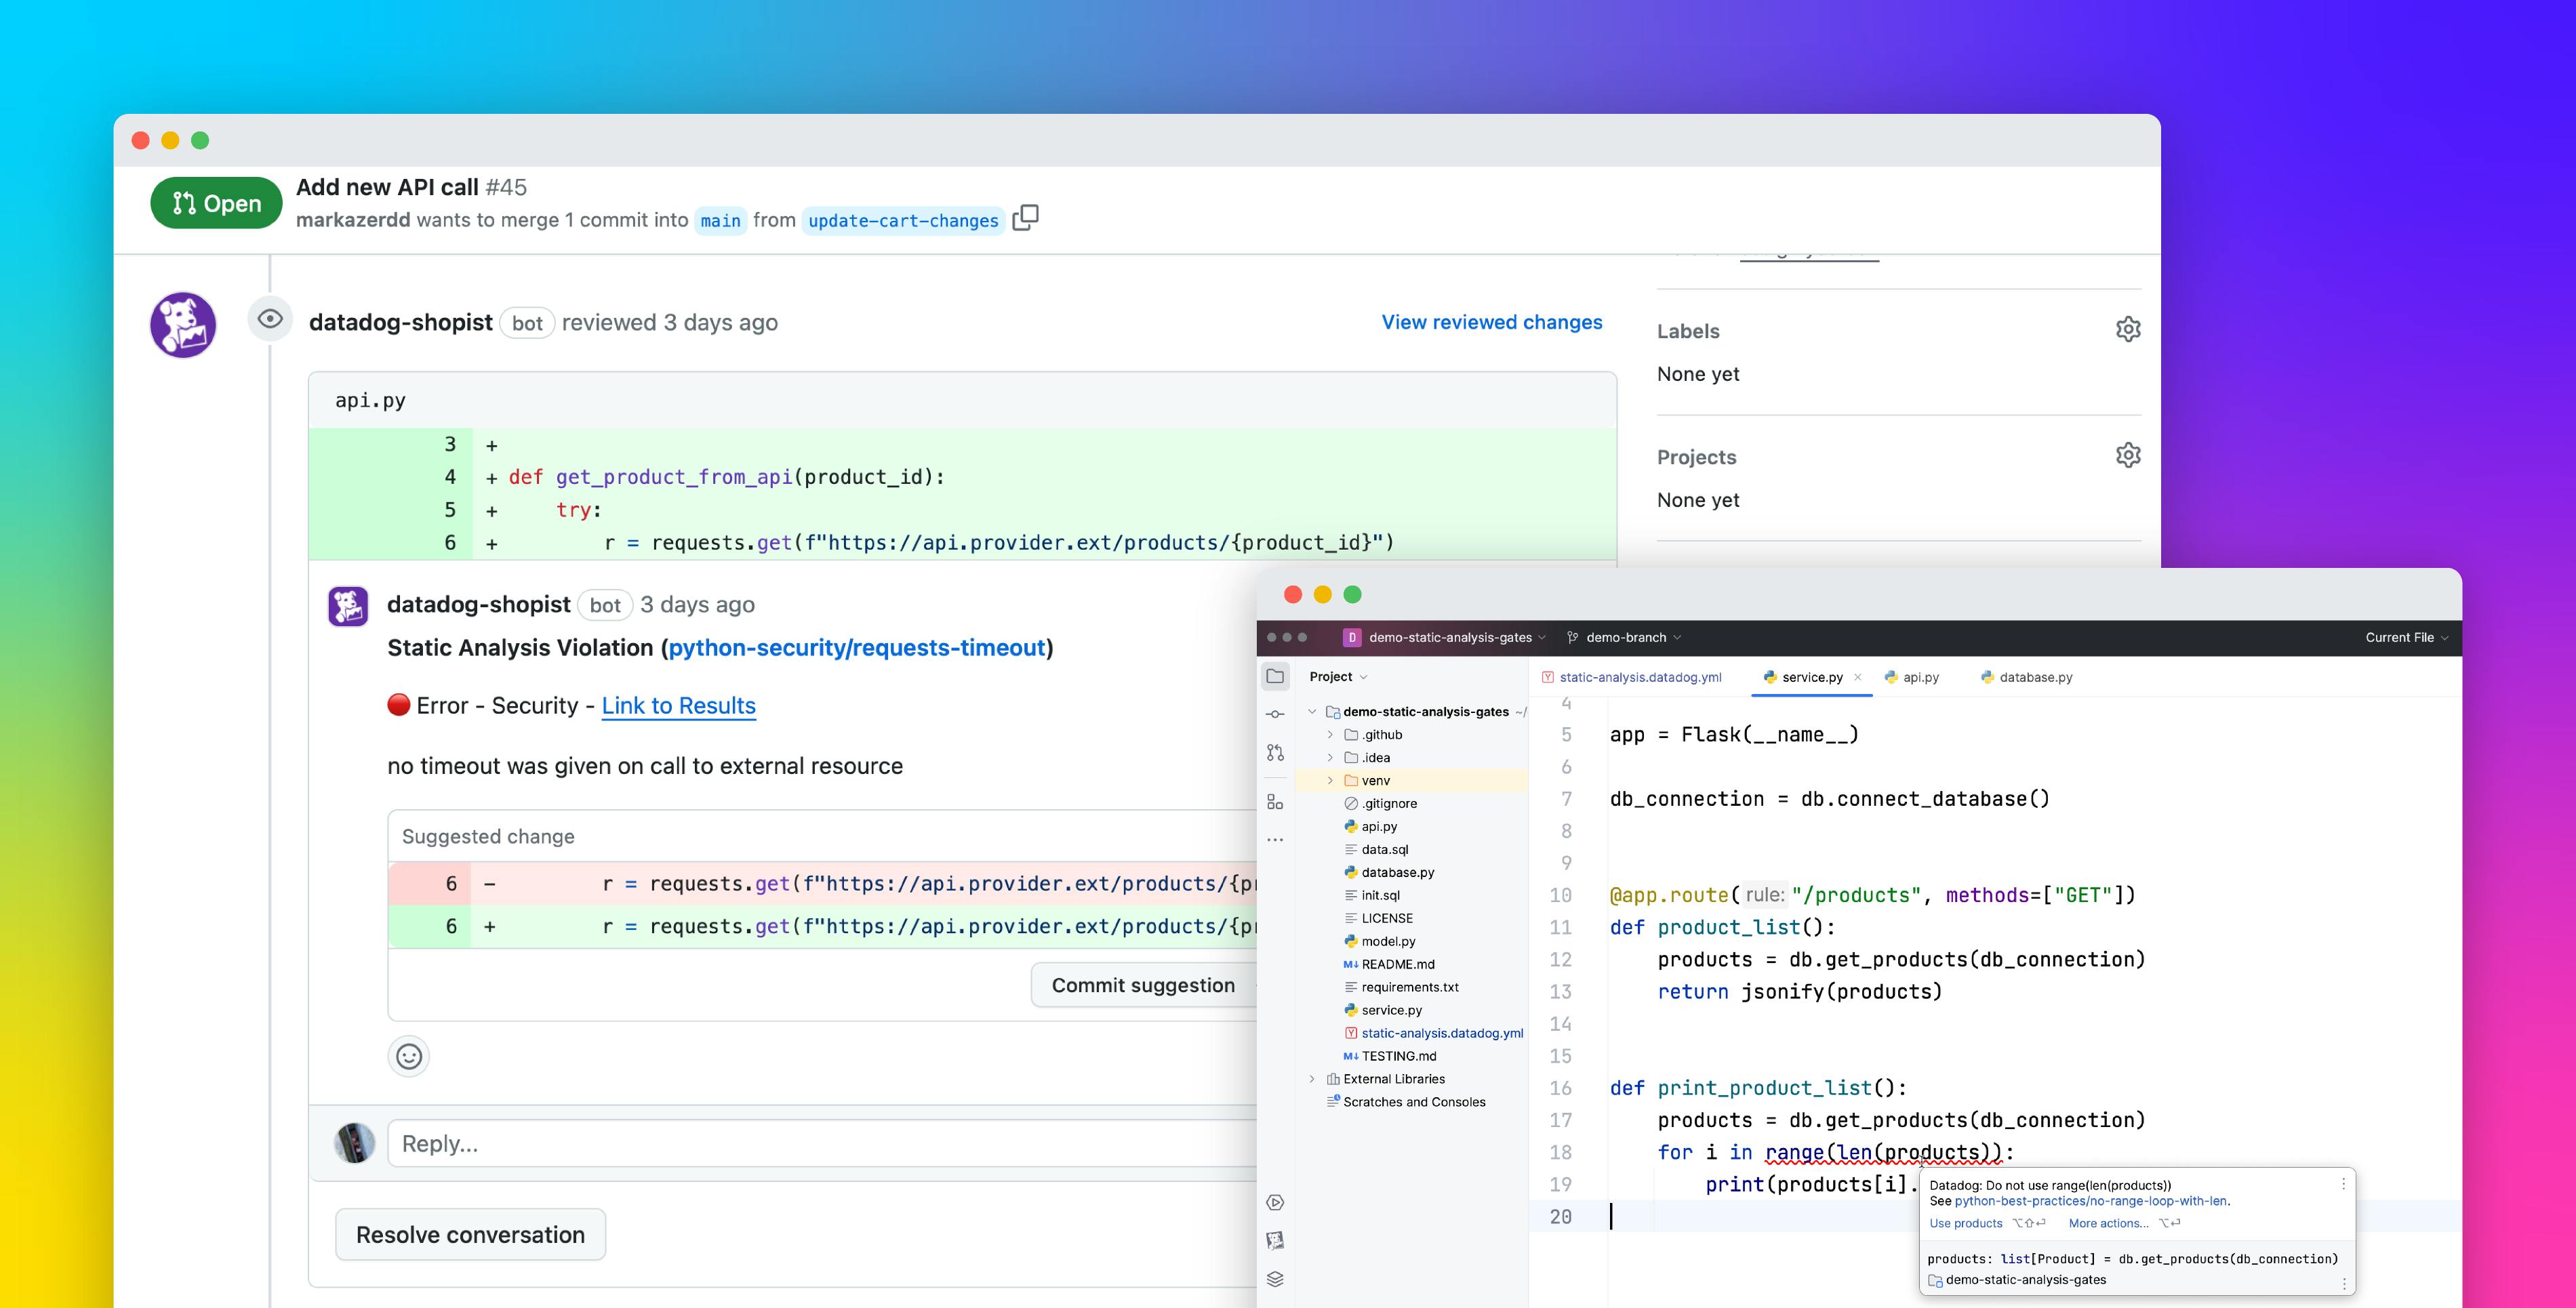Image resolution: width=2576 pixels, height=1308 pixels.
Task: Open the Commit tool window icon in sidebar
Action: [x=1276, y=714]
